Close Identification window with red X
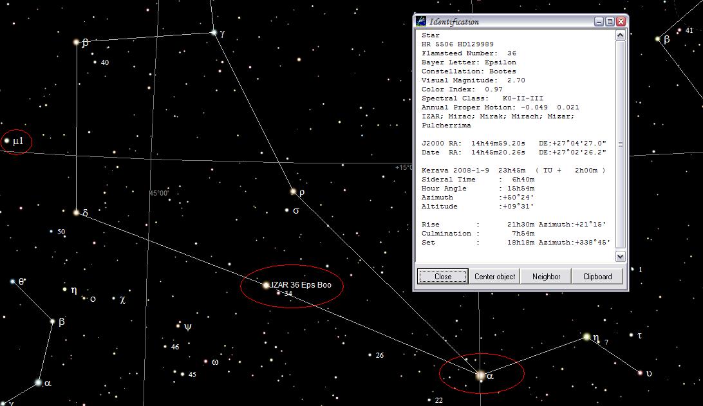Screen dimensions: 703x406 tap(621, 21)
